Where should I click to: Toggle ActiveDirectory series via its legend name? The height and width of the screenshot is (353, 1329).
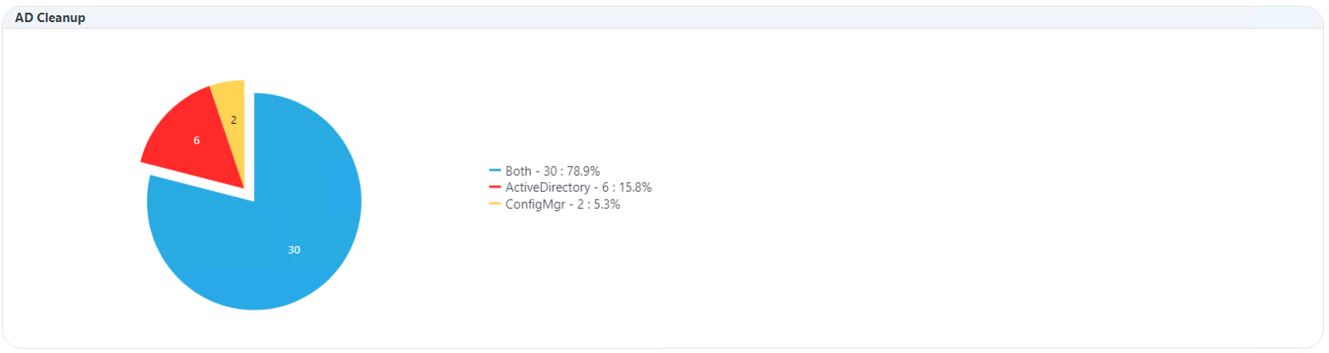click(549, 188)
